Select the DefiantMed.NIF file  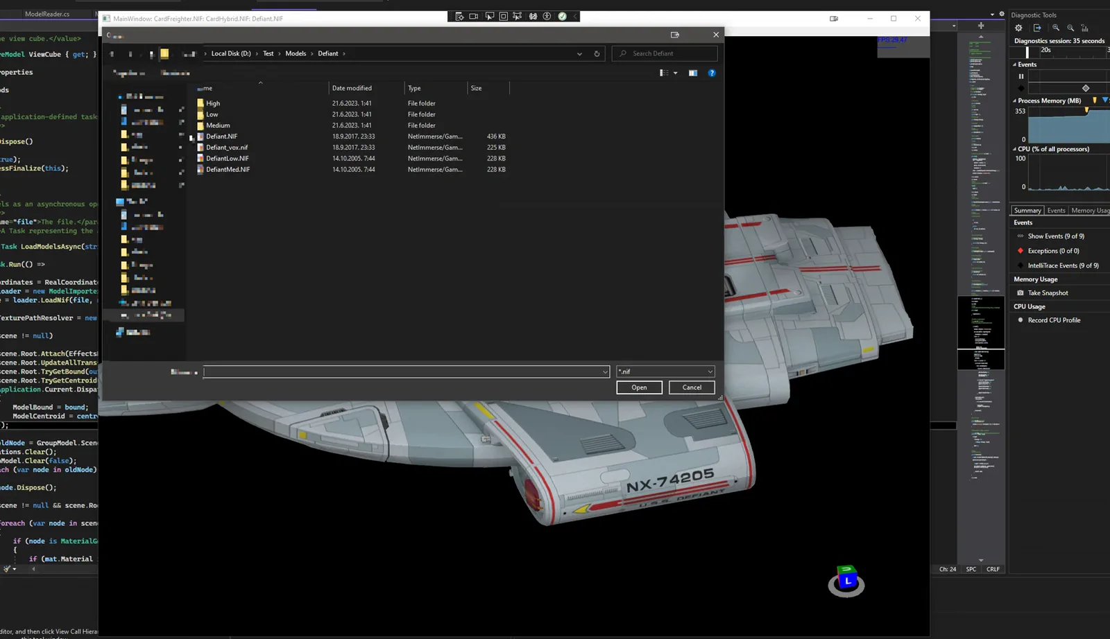[228, 169]
